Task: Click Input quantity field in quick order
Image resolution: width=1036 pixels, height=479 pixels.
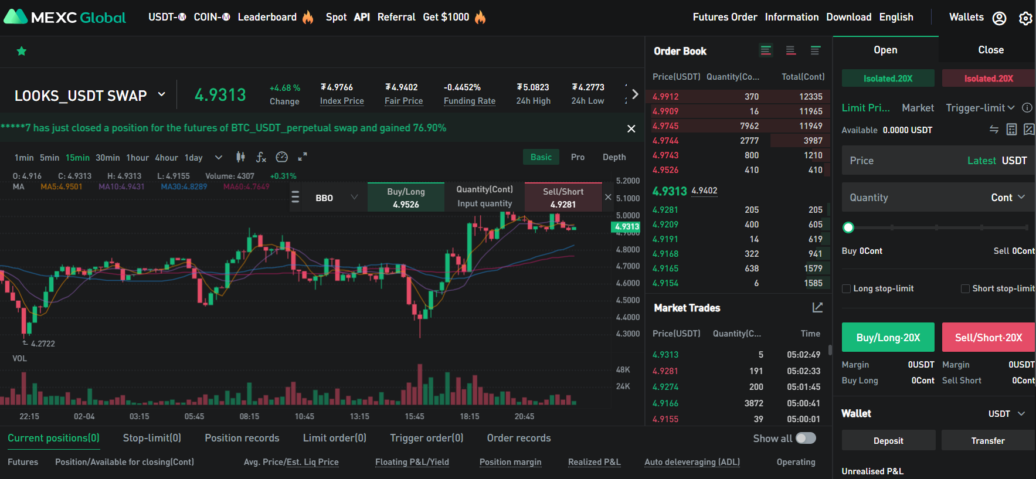Action: [484, 203]
